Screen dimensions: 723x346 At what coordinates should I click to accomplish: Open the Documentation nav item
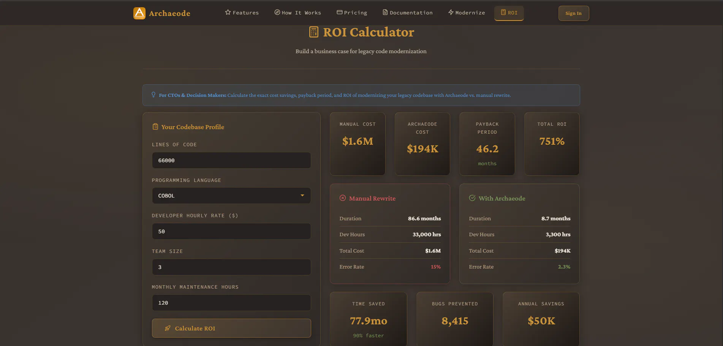(407, 13)
